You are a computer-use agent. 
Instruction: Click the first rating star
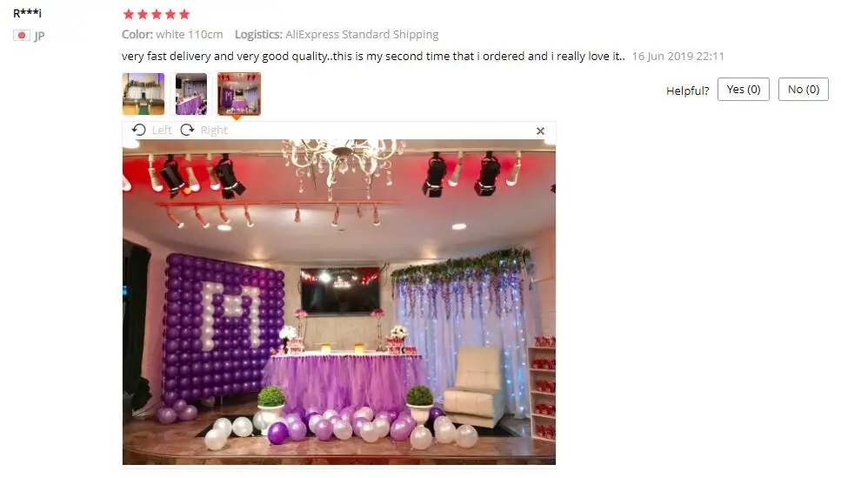[129, 14]
